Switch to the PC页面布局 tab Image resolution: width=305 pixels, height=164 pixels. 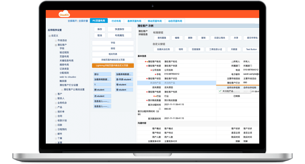point(99,21)
